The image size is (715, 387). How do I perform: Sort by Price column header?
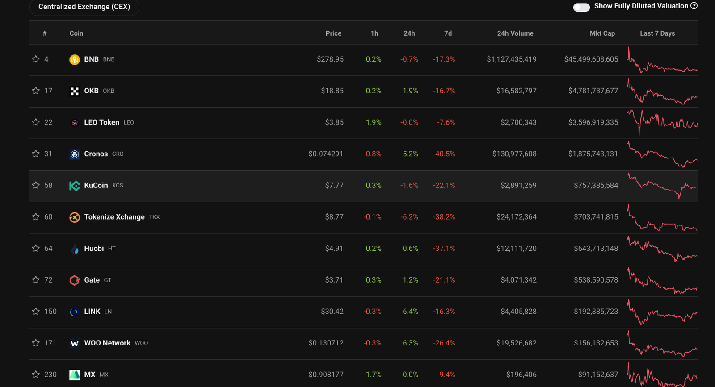333,33
